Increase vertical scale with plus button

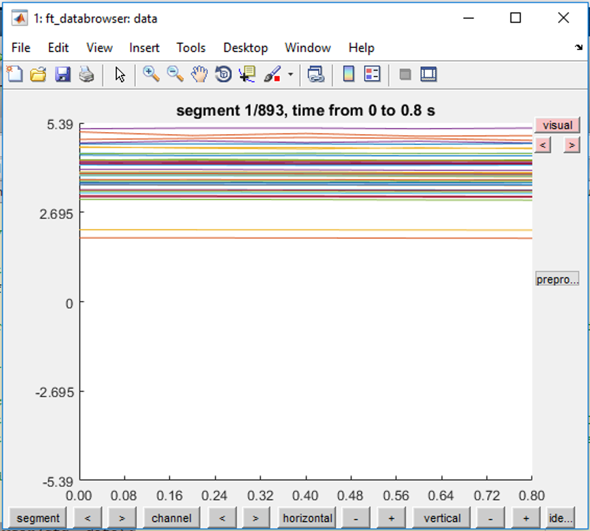526,518
